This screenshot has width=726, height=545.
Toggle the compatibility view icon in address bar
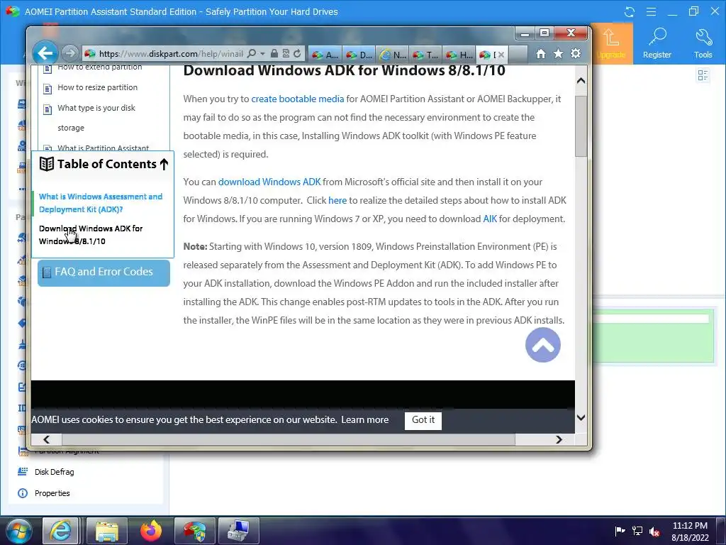tap(286, 54)
